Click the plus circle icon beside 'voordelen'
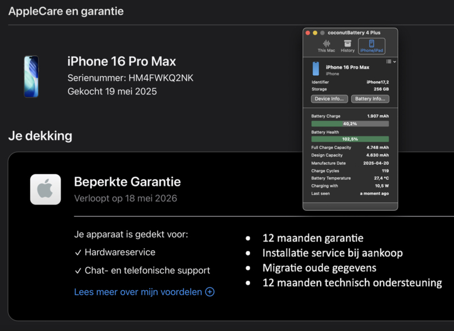 [210, 292]
